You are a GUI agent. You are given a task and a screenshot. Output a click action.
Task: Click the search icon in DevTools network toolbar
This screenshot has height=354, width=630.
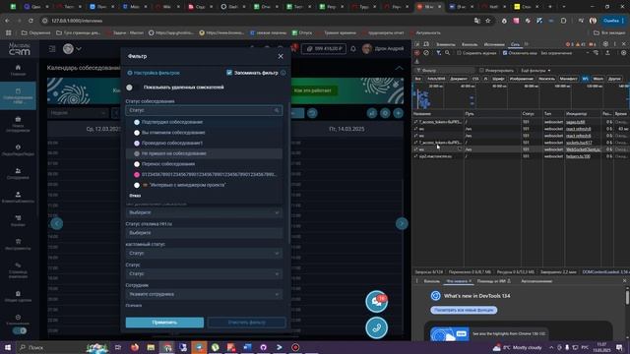point(447,53)
